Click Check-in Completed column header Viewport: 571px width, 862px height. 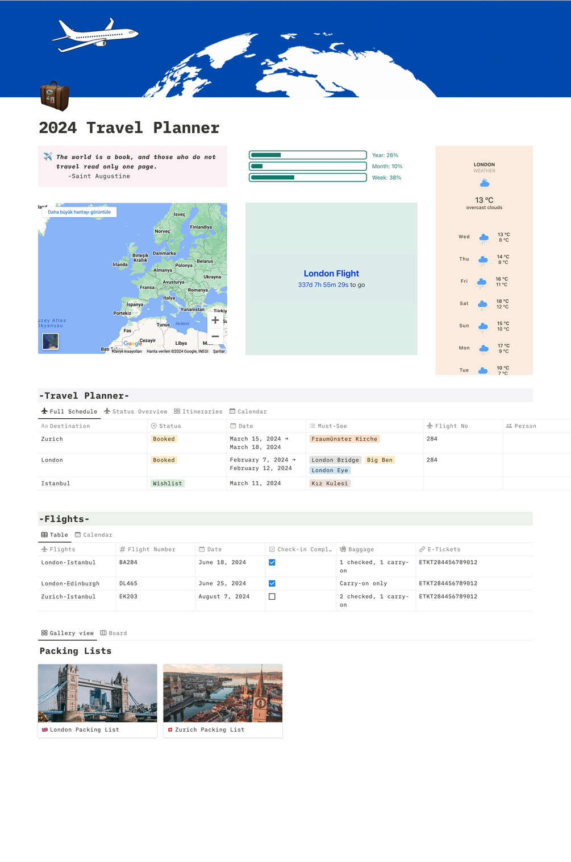(x=301, y=550)
